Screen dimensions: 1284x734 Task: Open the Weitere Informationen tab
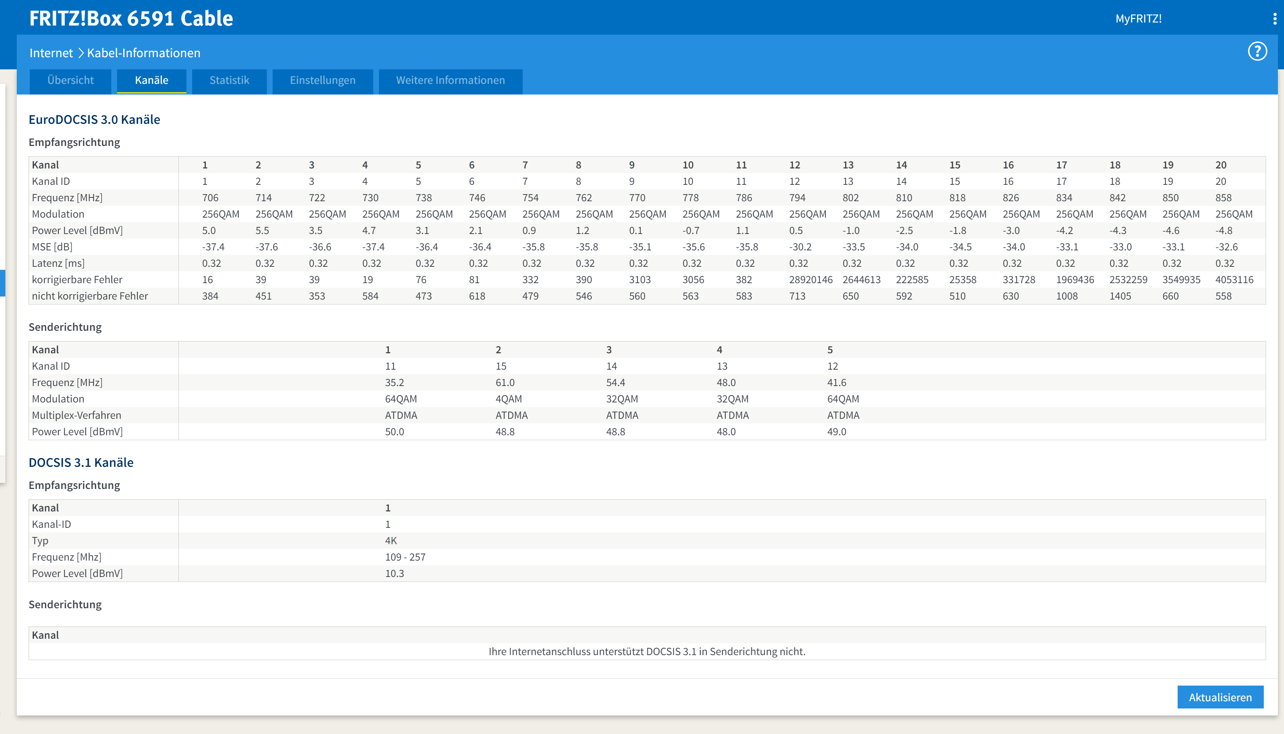coord(450,81)
